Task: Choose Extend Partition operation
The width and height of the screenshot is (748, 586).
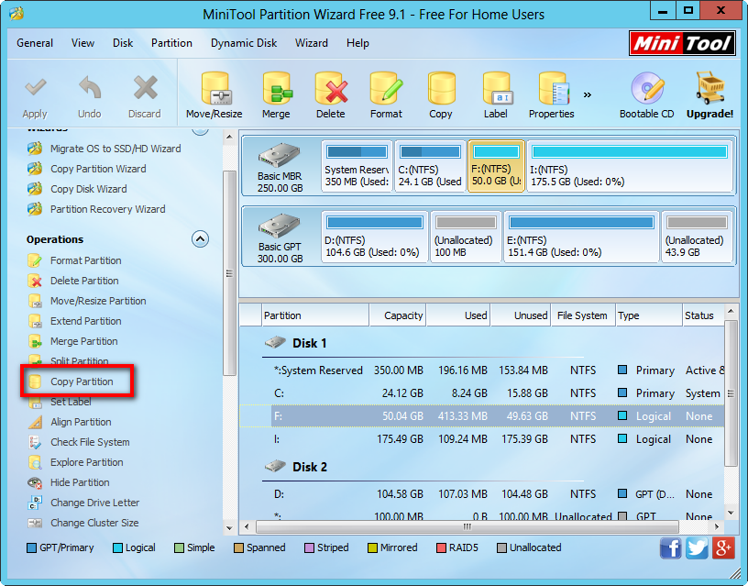Action: click(x=75, y=321)
